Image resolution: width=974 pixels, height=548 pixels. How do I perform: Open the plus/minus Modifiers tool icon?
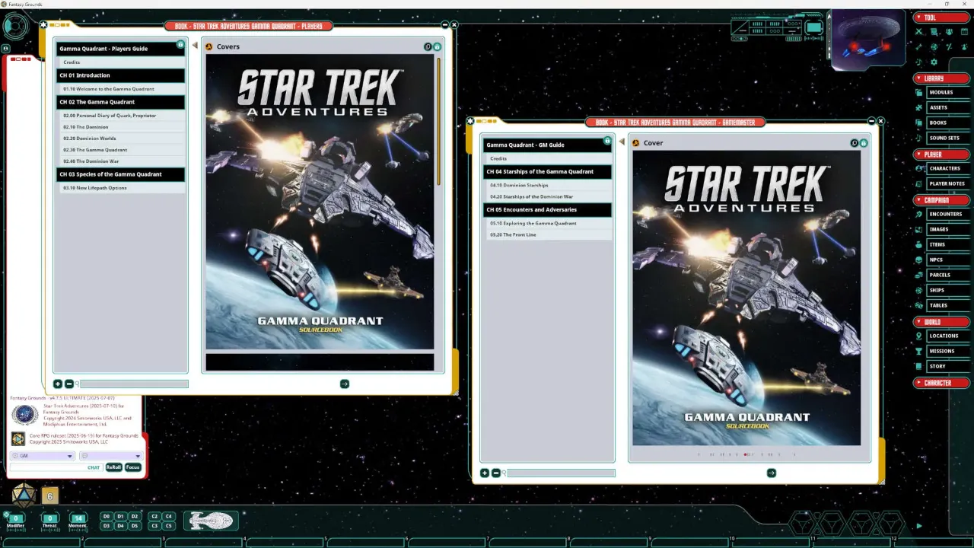tap(949, 47)
